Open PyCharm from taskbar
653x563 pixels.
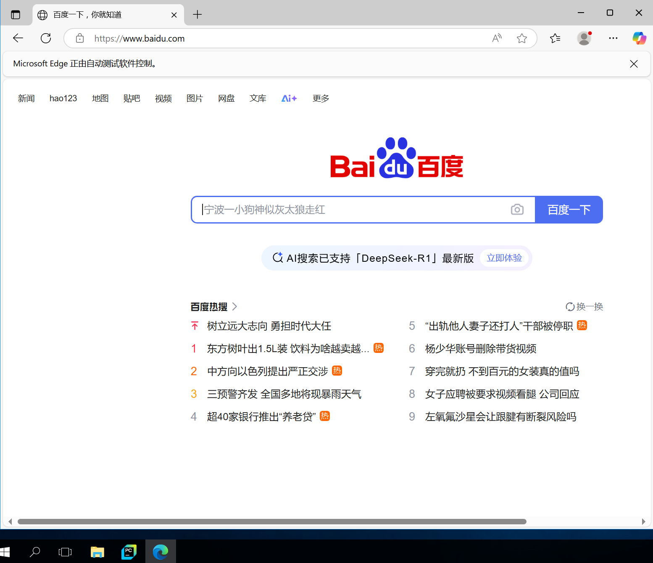[x=129, y=551]
